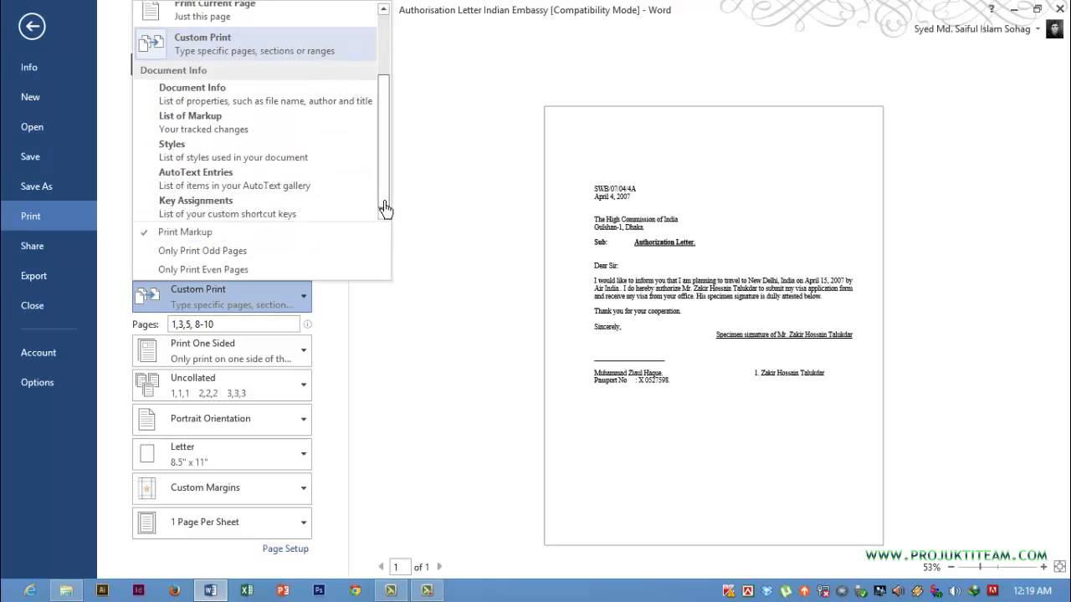Select New in the Backstage menu
Screen dimensions: 1071x602
[x=30, y=97]
